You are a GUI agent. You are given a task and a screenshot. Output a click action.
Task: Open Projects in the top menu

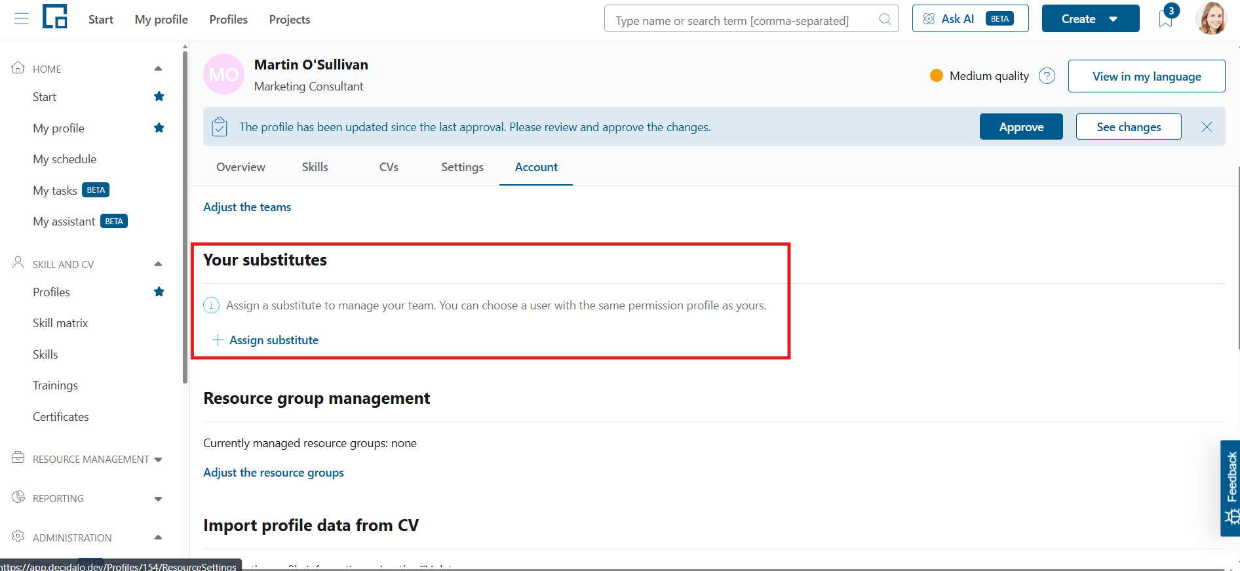[290, 20]
